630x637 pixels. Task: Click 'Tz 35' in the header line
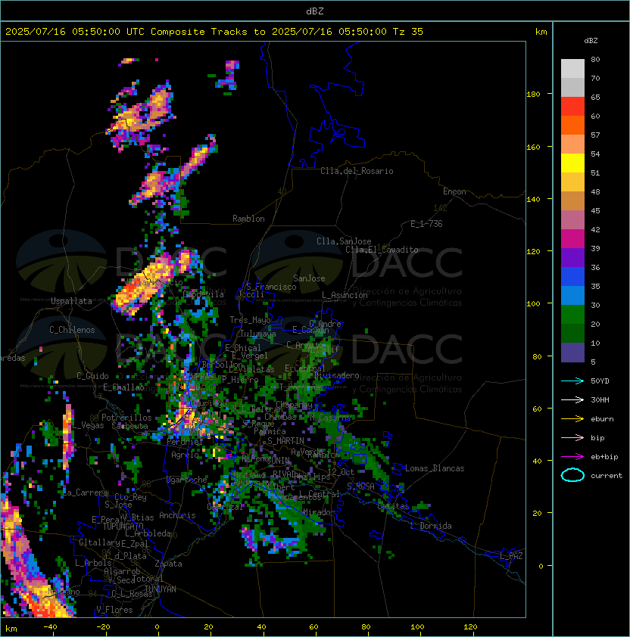tap(408, 32)
